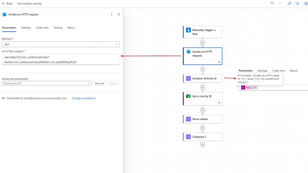The height and width of the screenshot is (173, 308).
Task: Open the three-dot menu for Invoke an HTTP request
Action: coord(112,14)
